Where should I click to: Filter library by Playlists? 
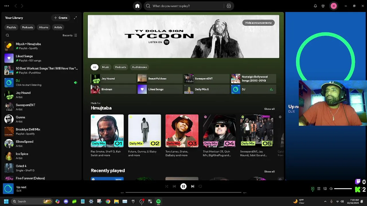tap(11, 27)
